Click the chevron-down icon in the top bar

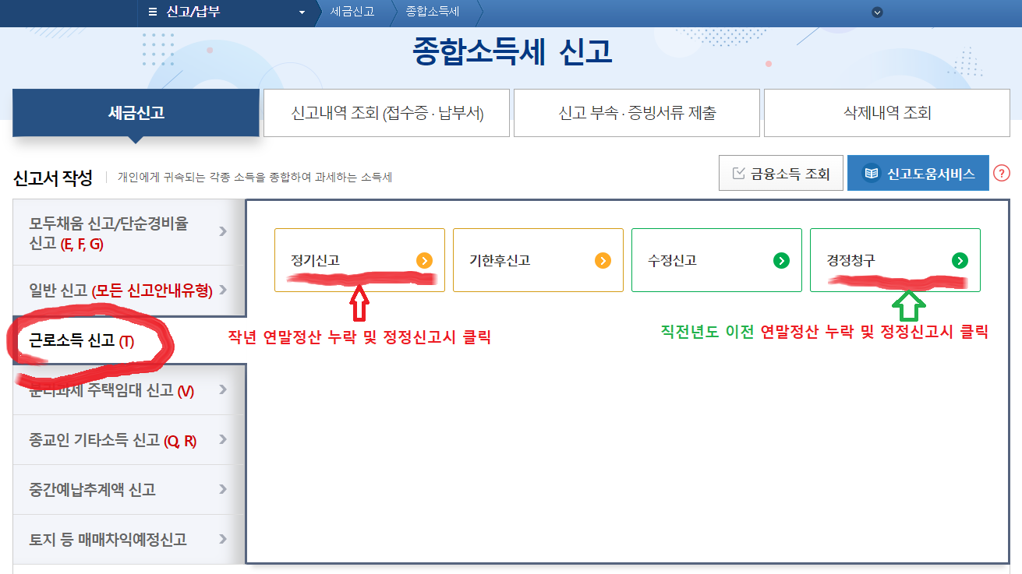pos(877,12)
